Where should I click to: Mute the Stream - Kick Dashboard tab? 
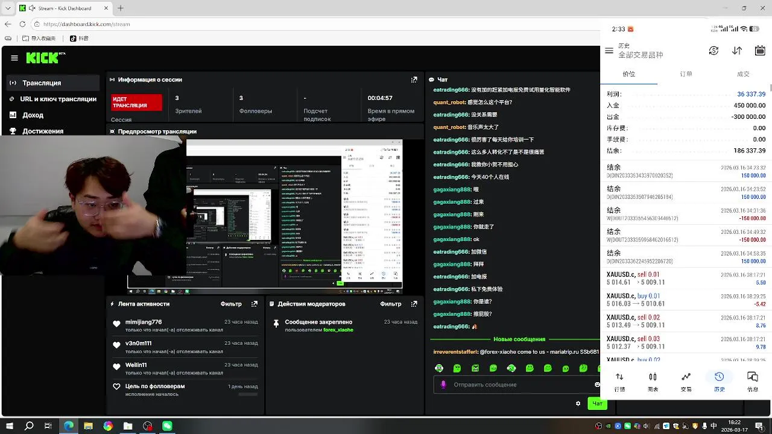click(31, 8)
